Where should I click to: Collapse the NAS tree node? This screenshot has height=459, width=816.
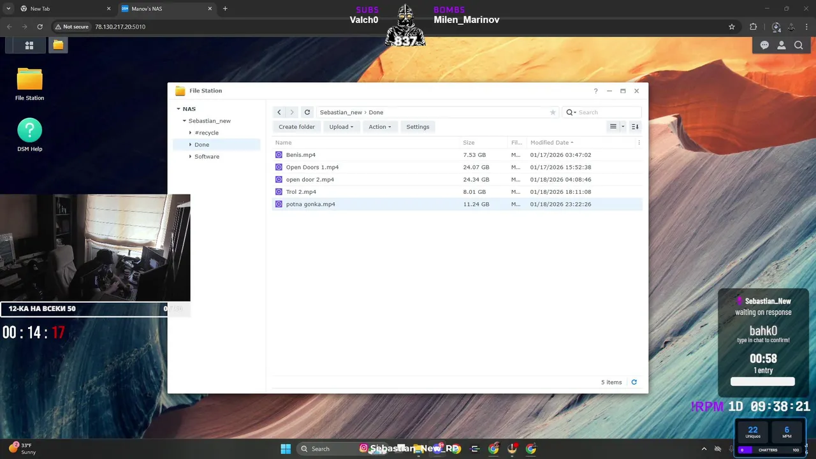[x=178, y=109]
